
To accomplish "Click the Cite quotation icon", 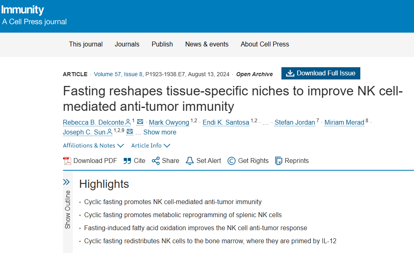I will [127, 161].
